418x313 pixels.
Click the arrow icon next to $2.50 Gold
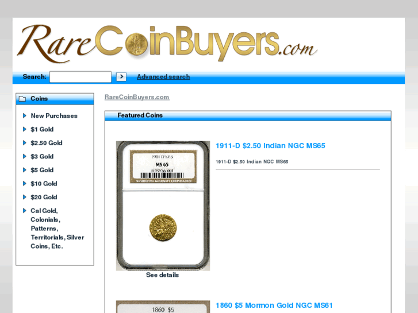tap(25, 143)
